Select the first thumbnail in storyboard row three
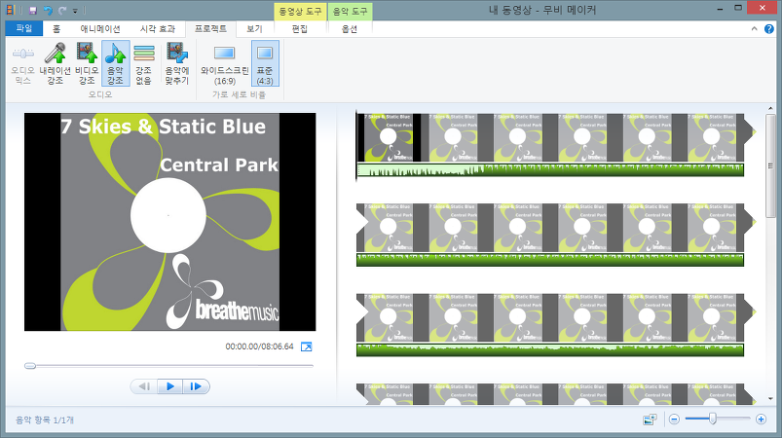 coord(389,317)
